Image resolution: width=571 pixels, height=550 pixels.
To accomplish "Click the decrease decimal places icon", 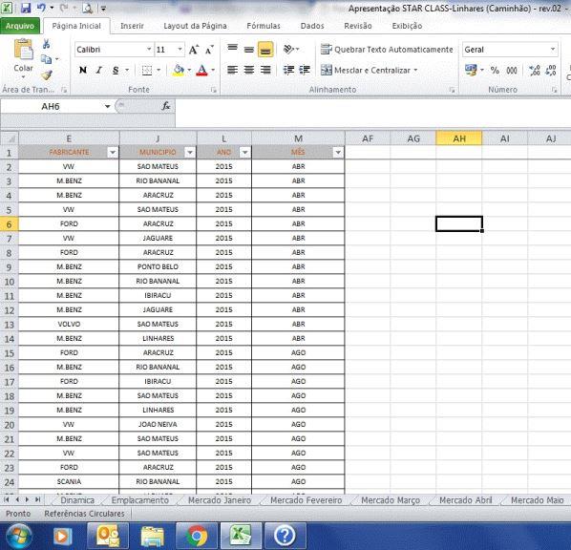I will click(x=551, y=70).
